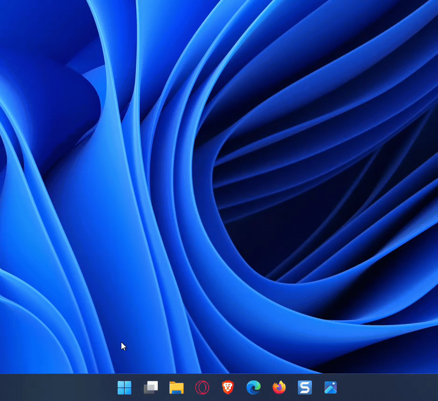Launch the Photos app
The width and height of the screenshot is (438, 401).
[331, 387]
